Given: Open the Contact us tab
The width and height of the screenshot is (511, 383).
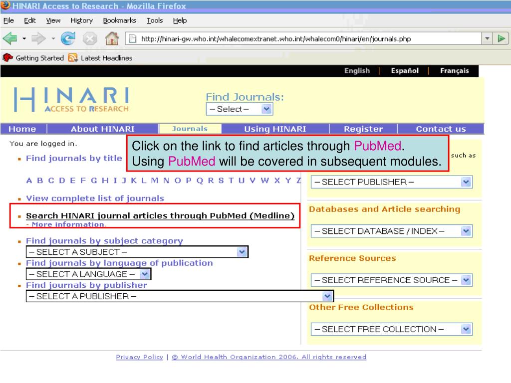Looking at the screenshot, I should (x=441, y=129).
